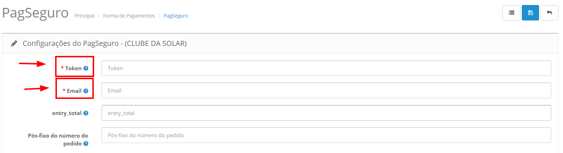The image size is (563, 153).
Task: Click the PagSeguro breadcrumb link
Action: tap(176, 16)
